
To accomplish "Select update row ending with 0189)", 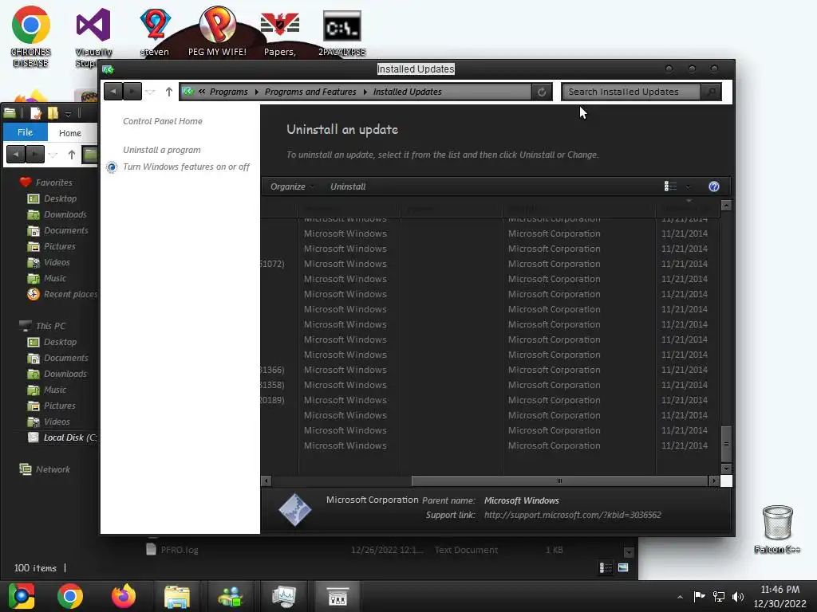I will pos(491,400).
